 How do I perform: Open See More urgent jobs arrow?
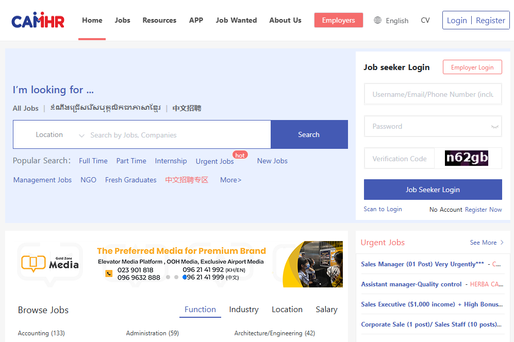502,243
